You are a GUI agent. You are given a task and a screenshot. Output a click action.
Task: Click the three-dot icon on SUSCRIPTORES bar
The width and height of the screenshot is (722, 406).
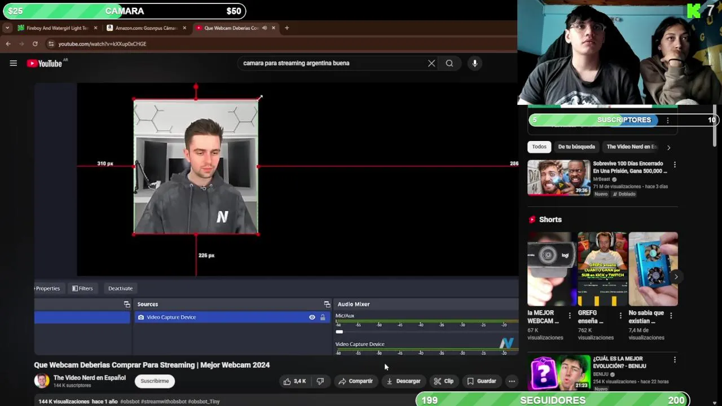(x=668, y=120)
